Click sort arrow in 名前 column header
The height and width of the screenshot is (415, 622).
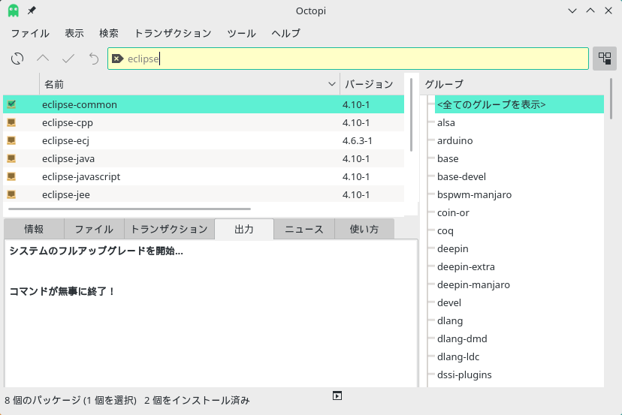(332, 84)
